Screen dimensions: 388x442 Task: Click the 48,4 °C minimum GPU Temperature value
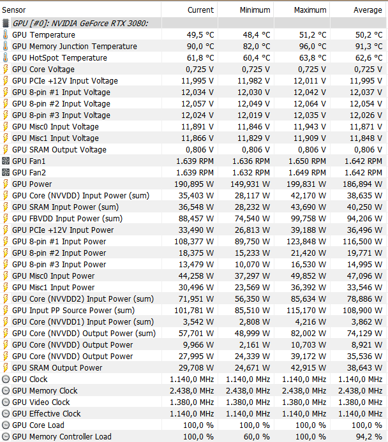coord(257,34)
